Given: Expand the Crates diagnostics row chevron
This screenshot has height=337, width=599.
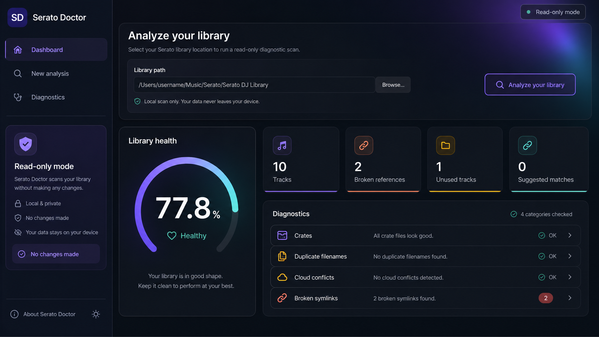Looking at the screenshot, I should coord(570,235).
